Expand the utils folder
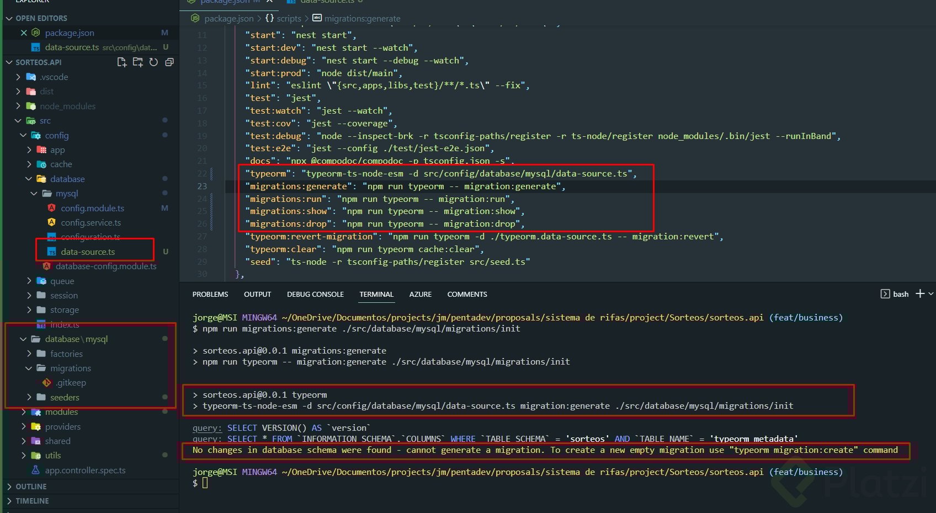Image resolution: width=936 pixels, height=513 pixels. click(23, 455)
